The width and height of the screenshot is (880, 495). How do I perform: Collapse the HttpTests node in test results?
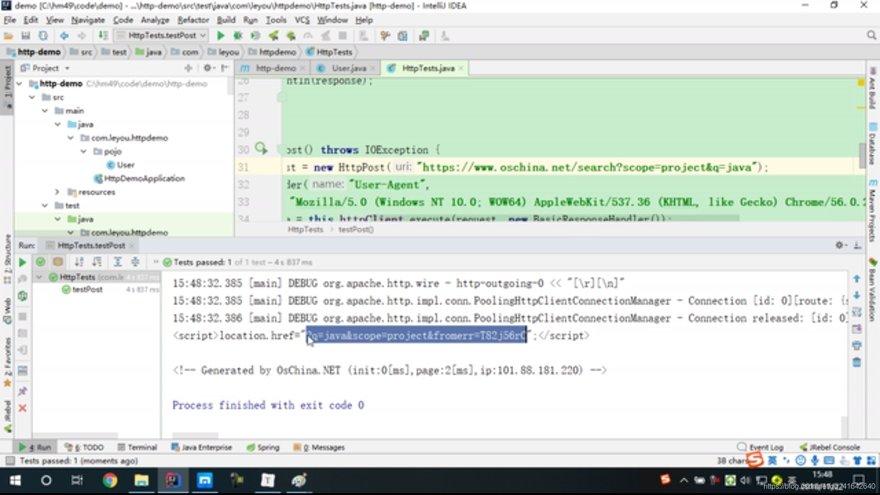(39, 277)
